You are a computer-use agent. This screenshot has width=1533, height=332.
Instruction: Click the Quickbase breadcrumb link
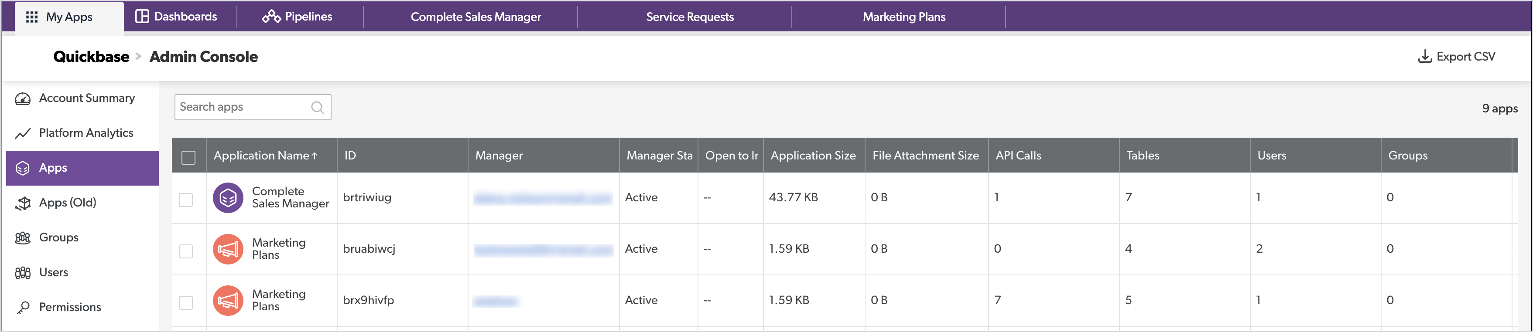pos(91,57)
